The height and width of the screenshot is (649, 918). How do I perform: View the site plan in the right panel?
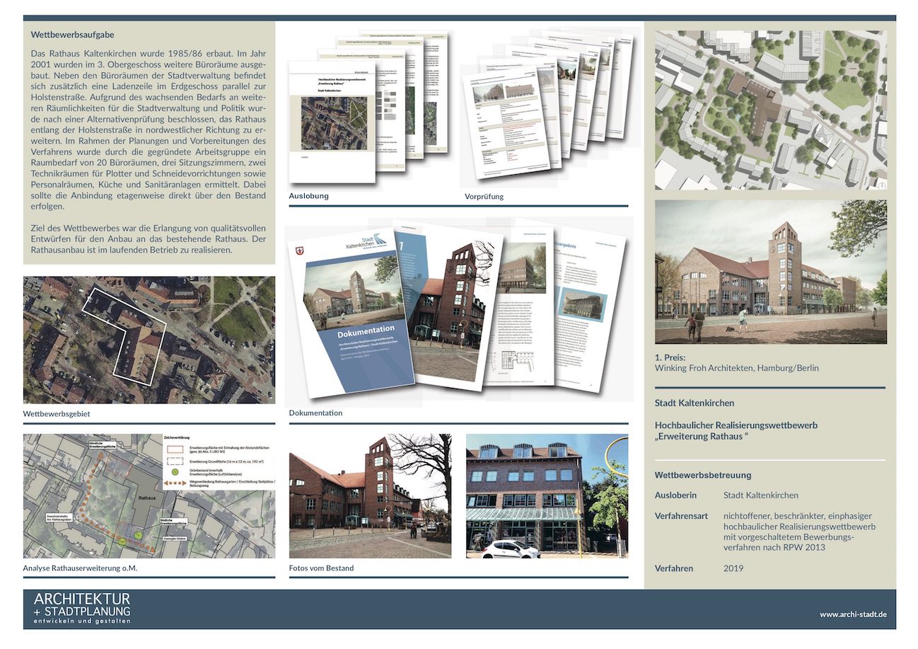(x=770, y=110)
